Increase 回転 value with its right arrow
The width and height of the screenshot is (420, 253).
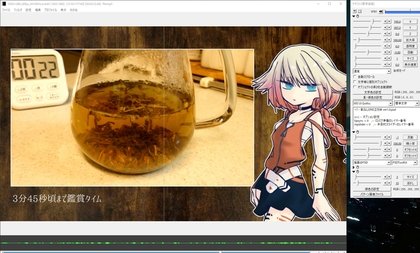tap(389, 52)
